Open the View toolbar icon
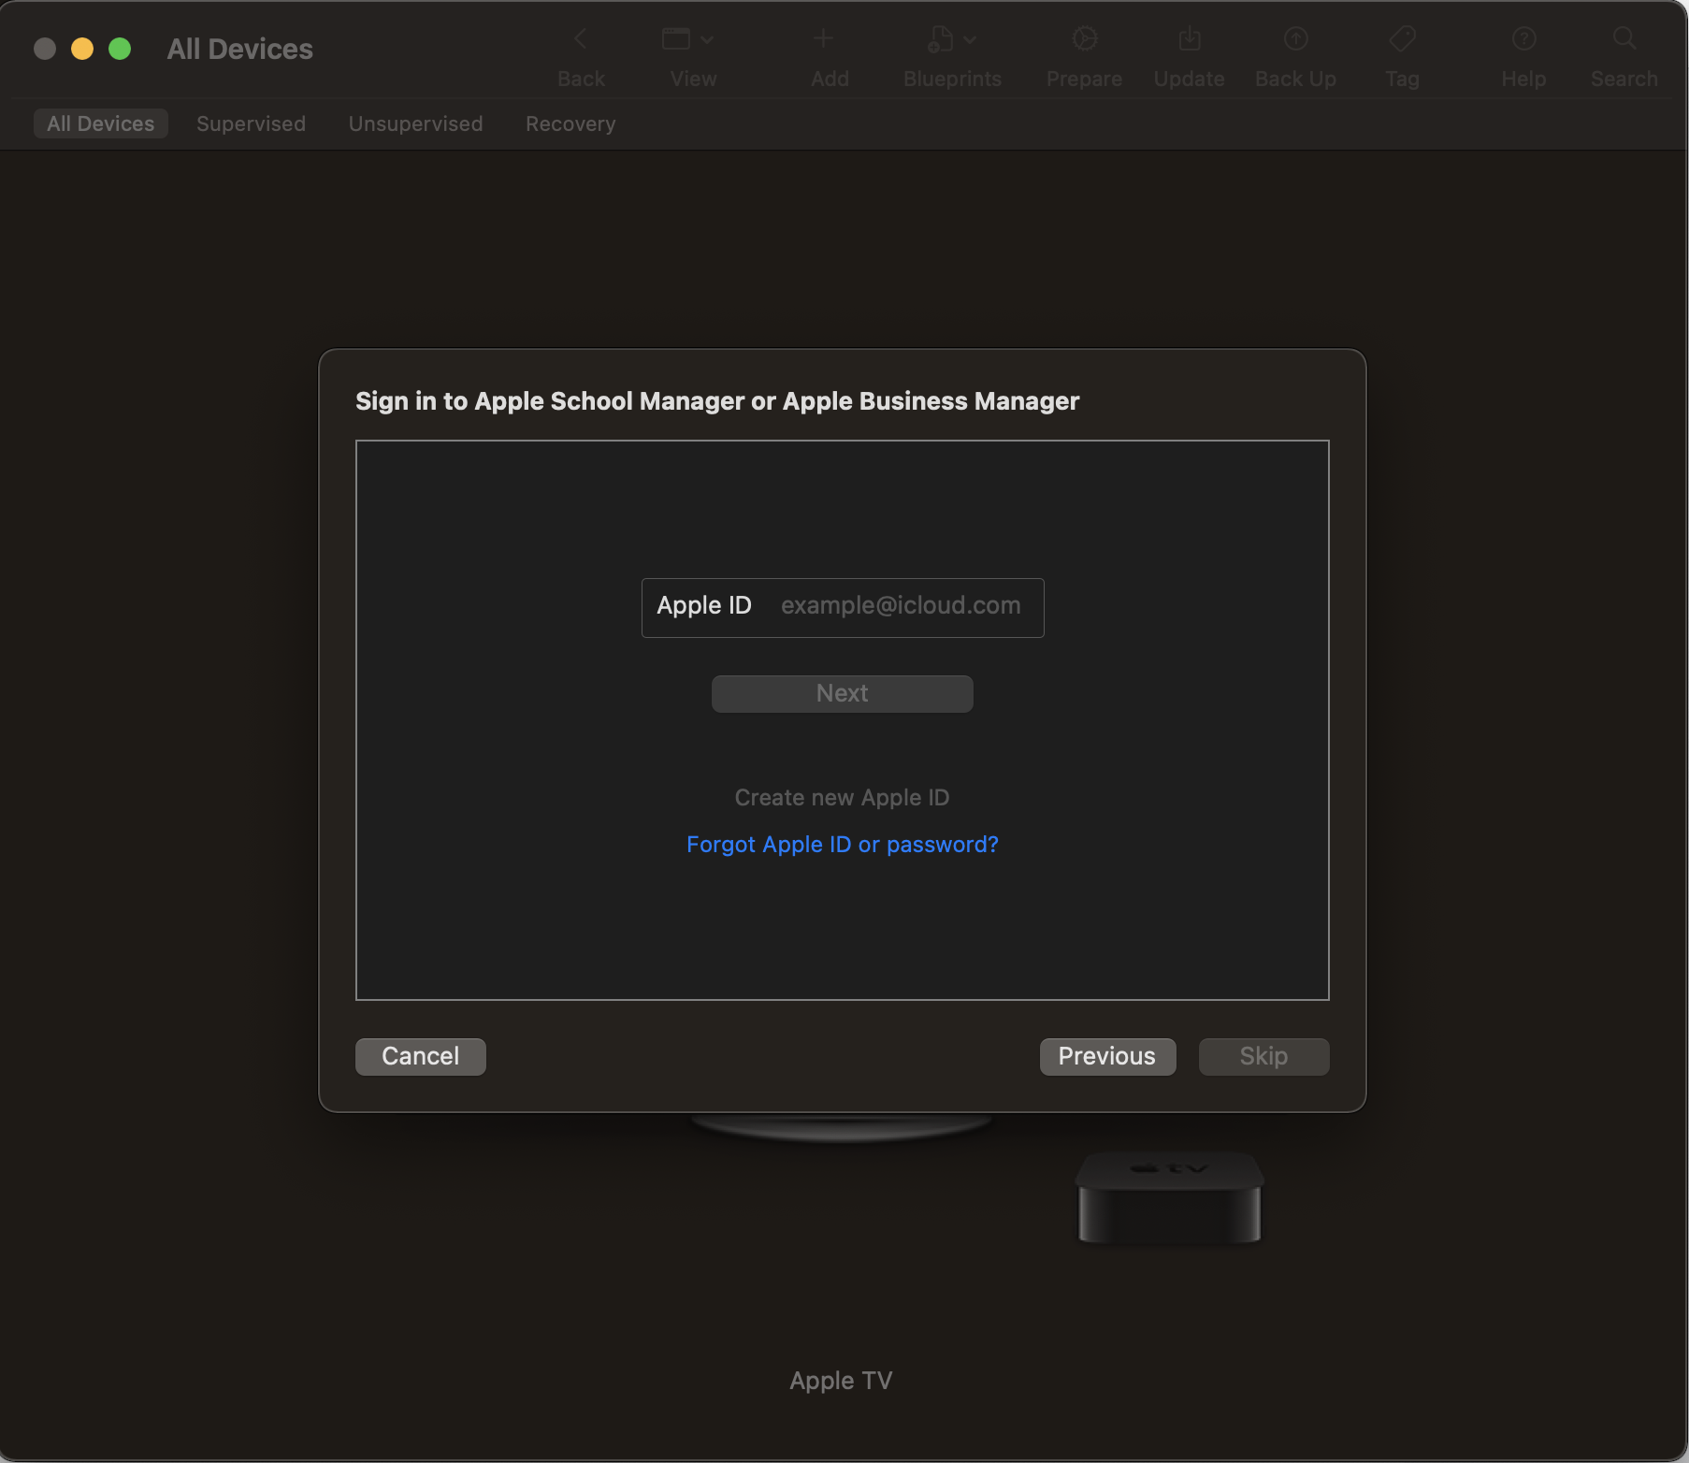This screenshot has height=1463, width=1689. click(676, 39)
